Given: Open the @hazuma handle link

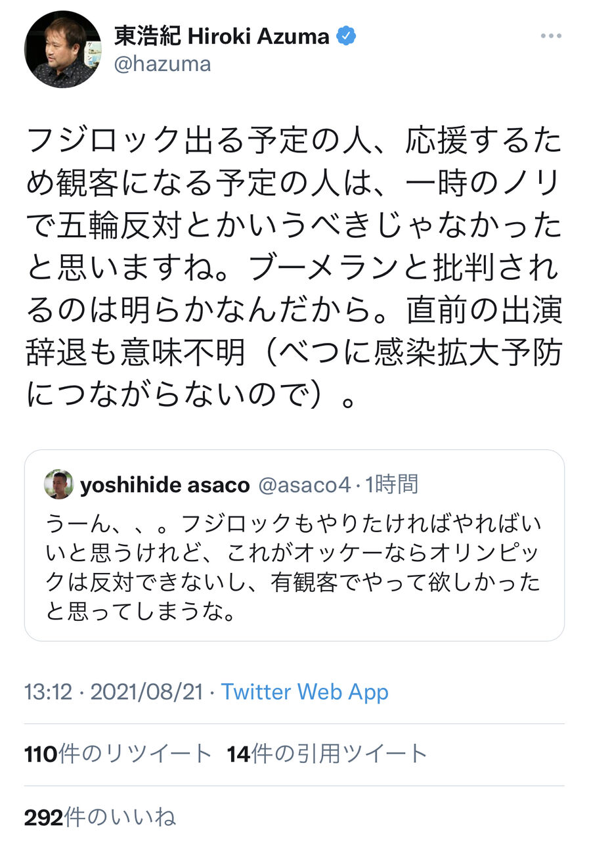Looking at the screenshot, I should click(x=162, y=64).
